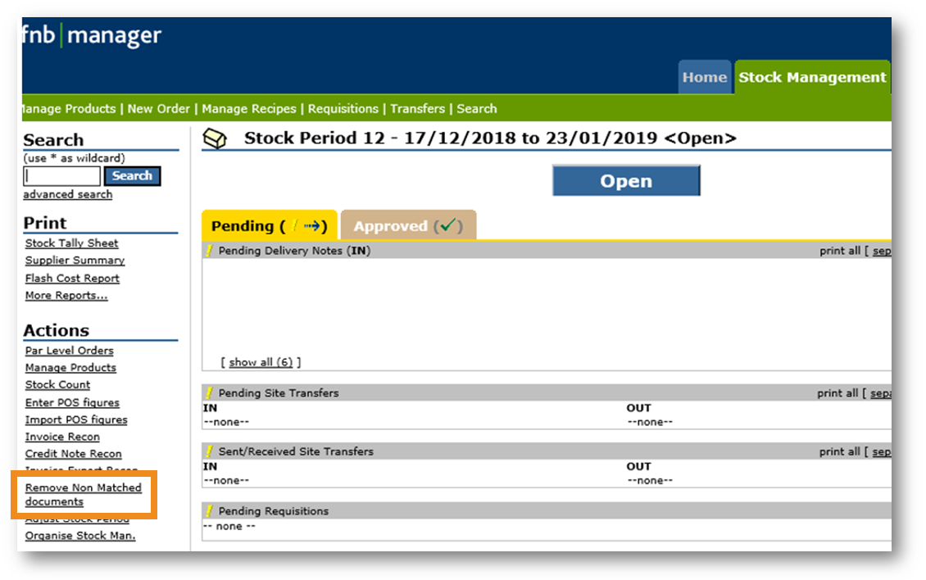The image size is (926, 580).
Task: Open Remove Non Matched documents link
Action: point(83,494)
